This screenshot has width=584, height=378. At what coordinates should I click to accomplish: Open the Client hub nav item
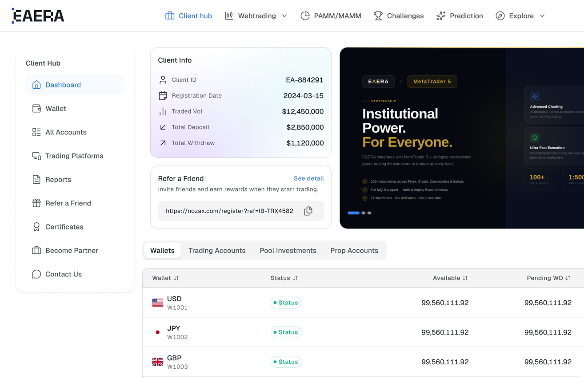tap(188, 16)
